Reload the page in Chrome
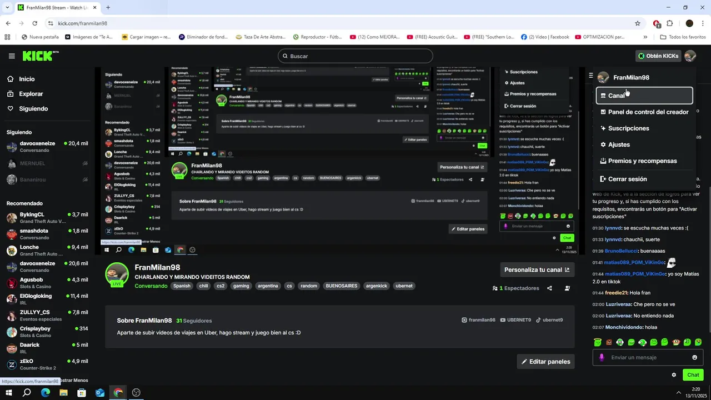 click(34, 23)
